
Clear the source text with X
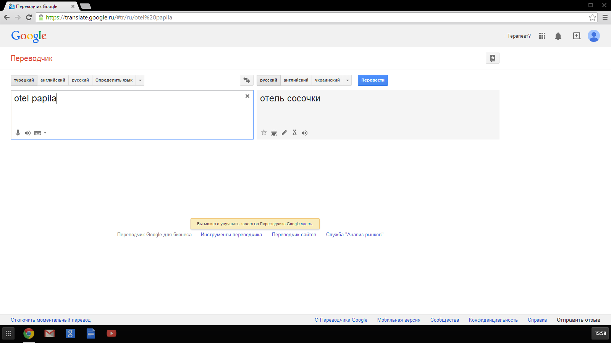coord(247,96)
